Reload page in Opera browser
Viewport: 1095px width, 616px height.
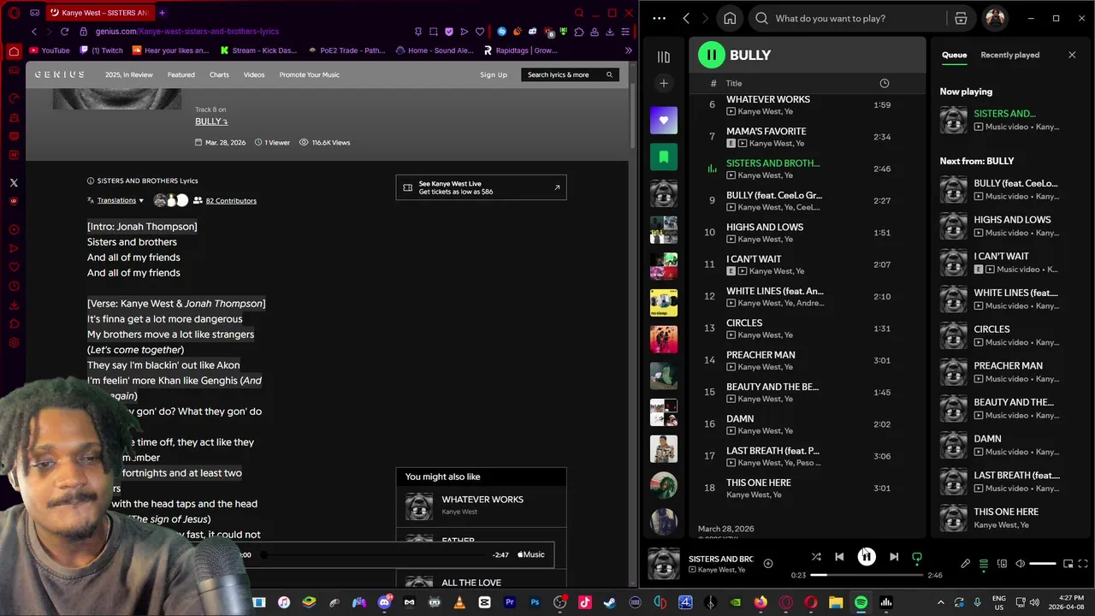[64, 32]
